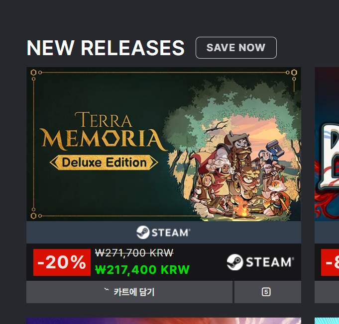The width and height of the screenshot is (339, 324).
Task: Click the cut-off red discount badge on the right card
Action: (330, 262)
